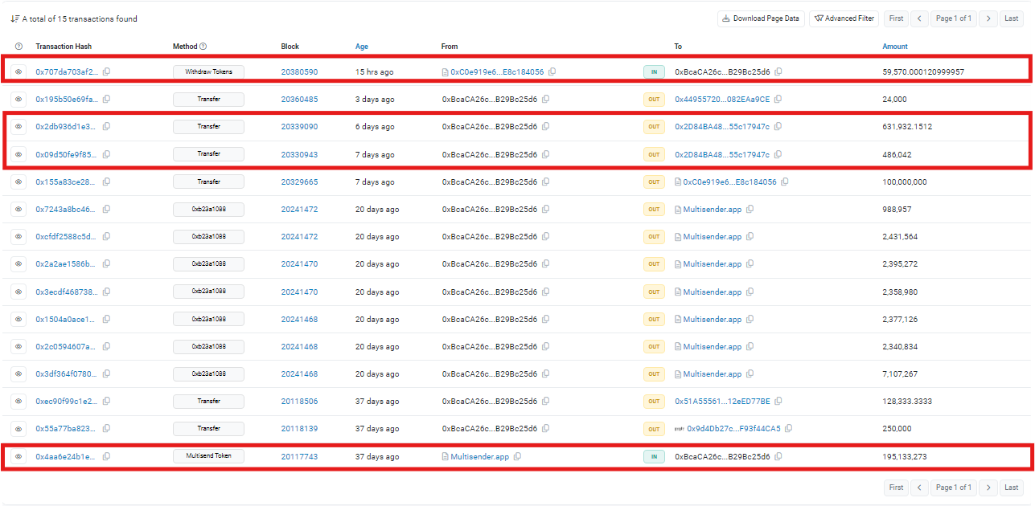Toggle eye preview for 0x707da703af2 row
This screenshot has width=1035, height=506.
tap(18, 71)
